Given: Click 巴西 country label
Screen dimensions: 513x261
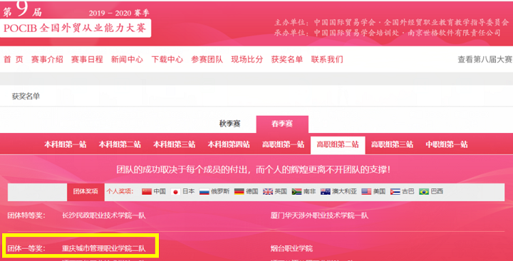Looking at the screenshot, I should 437,192.
